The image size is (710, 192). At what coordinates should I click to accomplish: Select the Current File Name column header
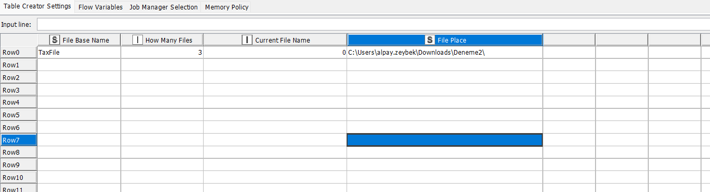pyautogui.click(x=275, y=40)
